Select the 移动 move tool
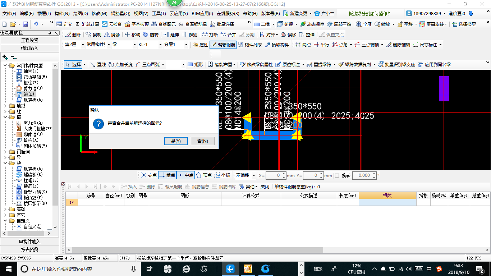Screen dimensions: 491x276 point(132,35)
